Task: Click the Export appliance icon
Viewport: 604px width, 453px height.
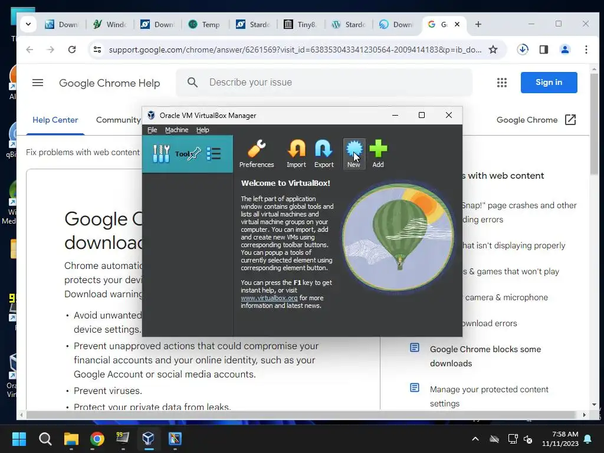Action: click(324, 154)
